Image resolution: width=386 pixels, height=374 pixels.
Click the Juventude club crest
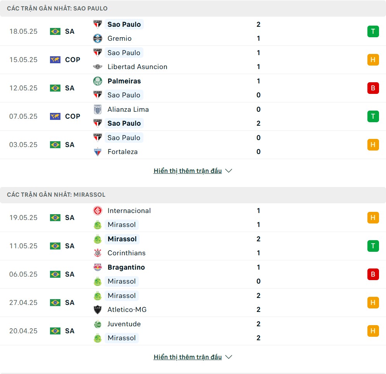coord(98,324)
